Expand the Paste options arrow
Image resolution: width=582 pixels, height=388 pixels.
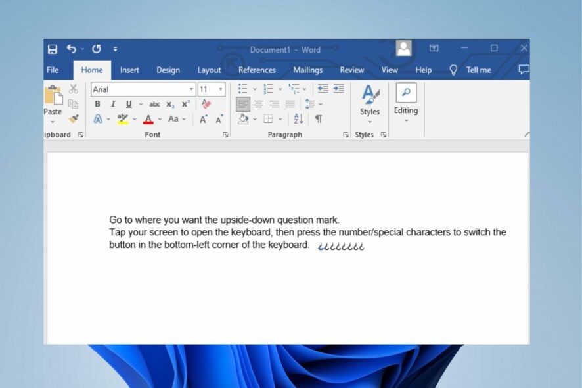click(53, 122)
